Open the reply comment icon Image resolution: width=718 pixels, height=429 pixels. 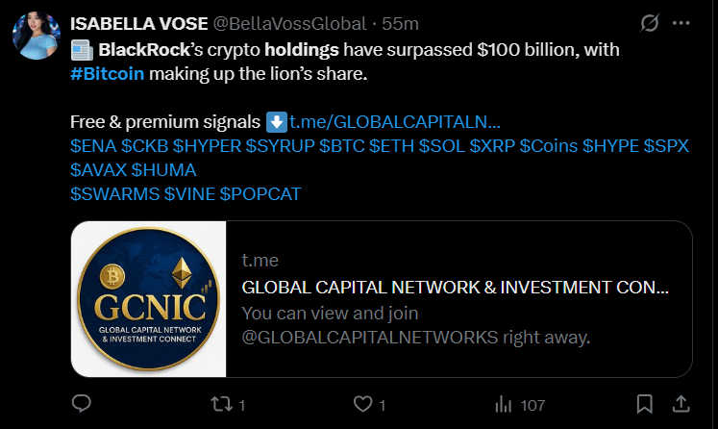[x=82, y=404]
